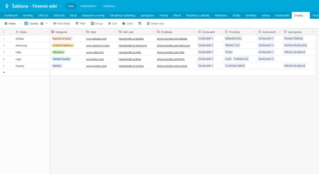
Task: Click the Dětské hračky category tag
Action: coord(61,59)
